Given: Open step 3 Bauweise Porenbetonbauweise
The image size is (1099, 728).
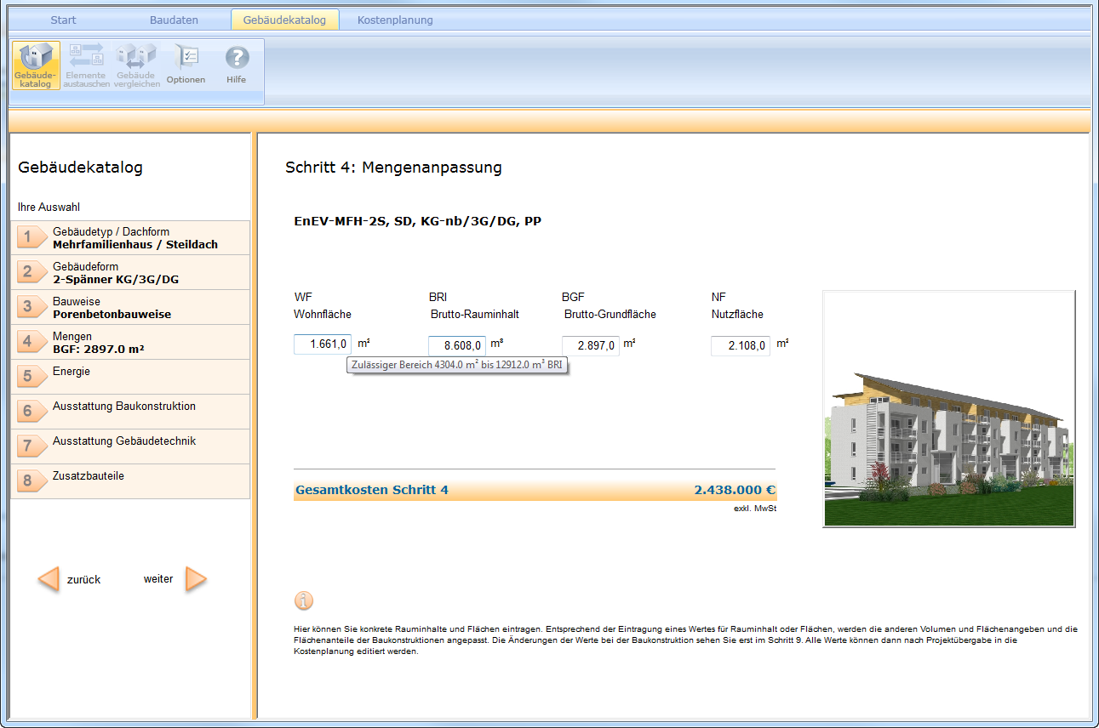Looking at the screenshot, I should click(x=131, y=308).
